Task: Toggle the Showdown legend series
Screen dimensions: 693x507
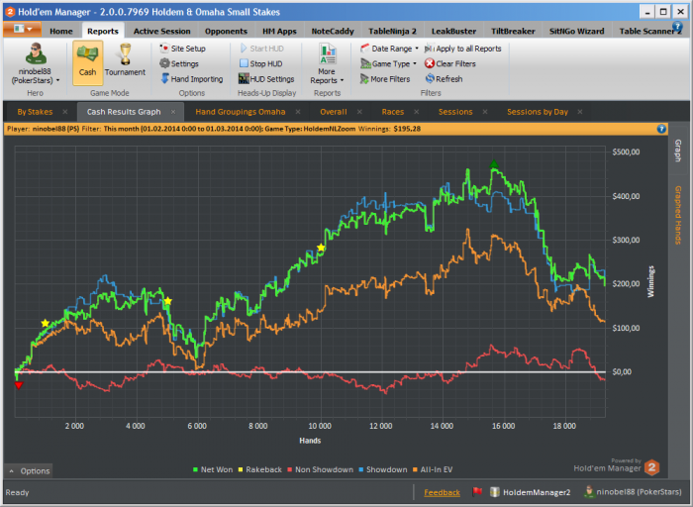Action: pos(382,469)
